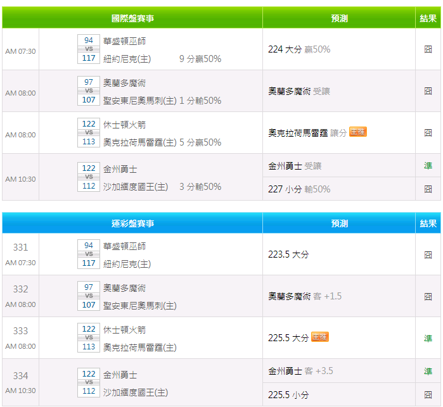Click the 預測 header of the 運彩盤賽事 table
Viewport: 443px width, 407px height.
[339, 223]
